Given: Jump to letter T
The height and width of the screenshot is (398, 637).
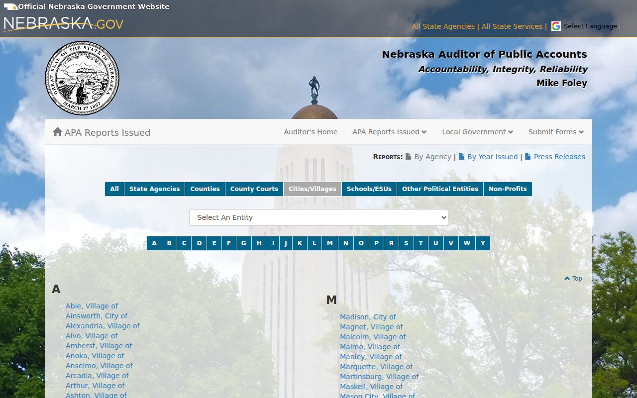Looking at the screenshot, I should [x=421, y=243].
